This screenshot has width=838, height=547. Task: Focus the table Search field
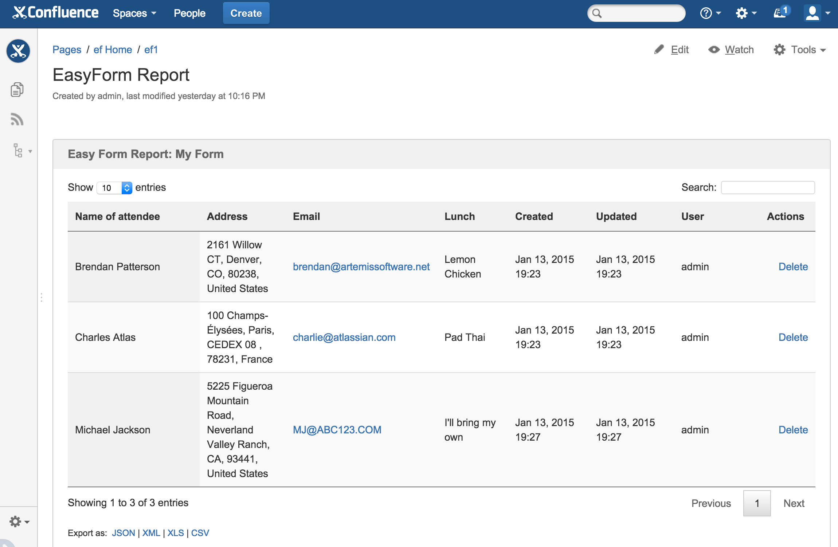(768, 188)
